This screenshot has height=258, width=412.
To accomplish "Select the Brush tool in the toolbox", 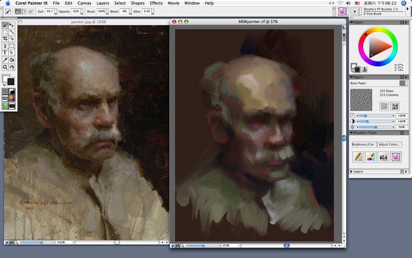I will tap(5, 25).
